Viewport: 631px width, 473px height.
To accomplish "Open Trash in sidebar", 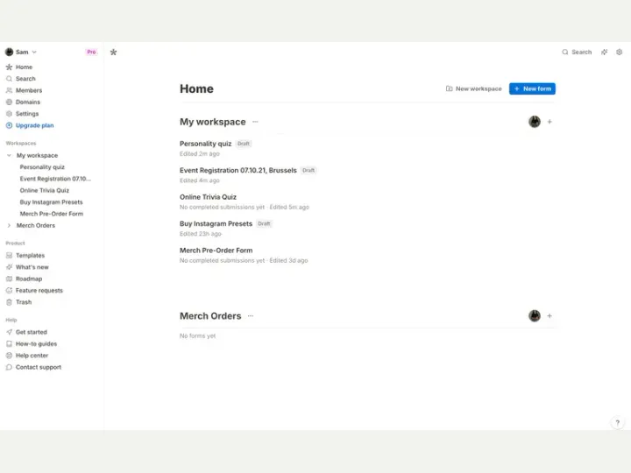I will 24,302.
